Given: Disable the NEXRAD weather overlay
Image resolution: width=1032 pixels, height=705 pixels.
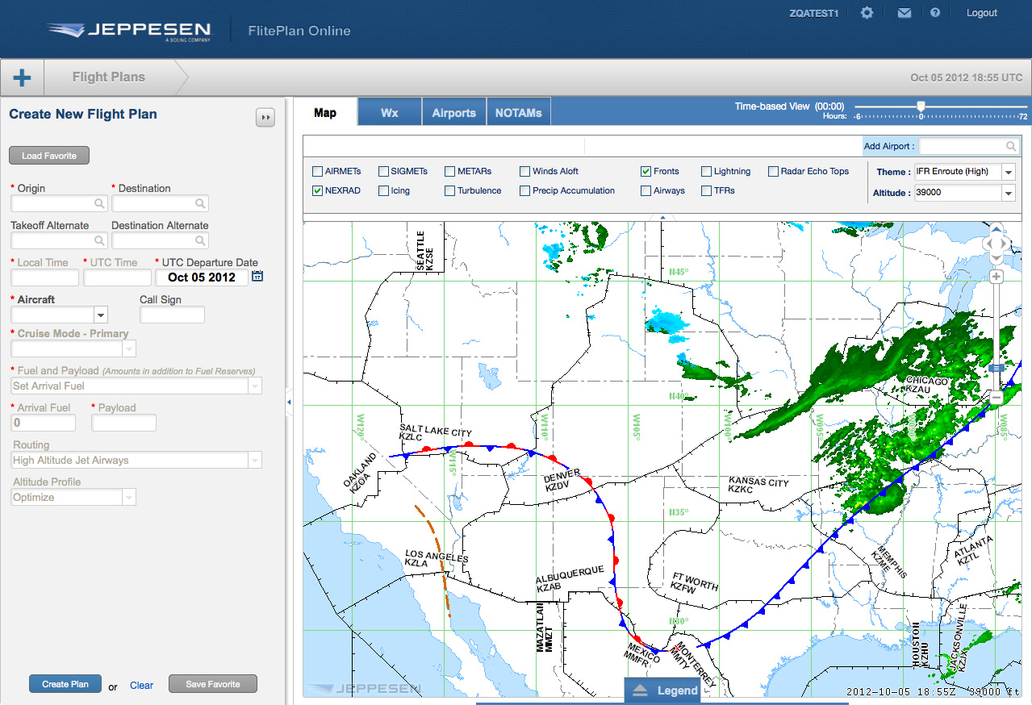Looking at the screenshot, I should click(x=317, y=190).
